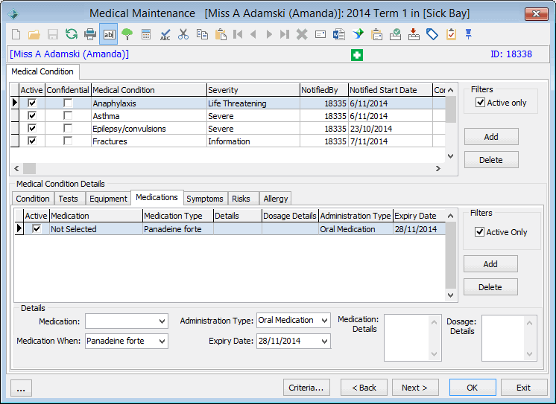Tick Confidential checkbox for Asthma
Screen dimensions: 556x404
68,116
